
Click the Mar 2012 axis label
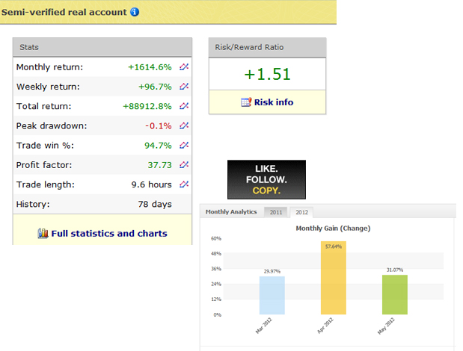point(264,326)
